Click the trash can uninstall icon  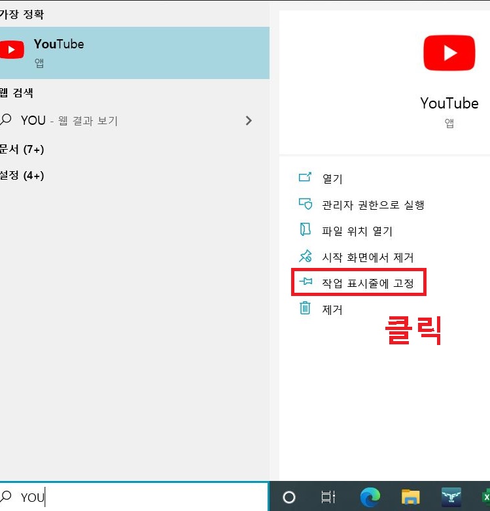pos(305,308)
